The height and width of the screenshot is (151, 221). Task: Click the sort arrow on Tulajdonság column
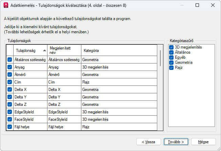pyautogui.click(x=44, y=51)
